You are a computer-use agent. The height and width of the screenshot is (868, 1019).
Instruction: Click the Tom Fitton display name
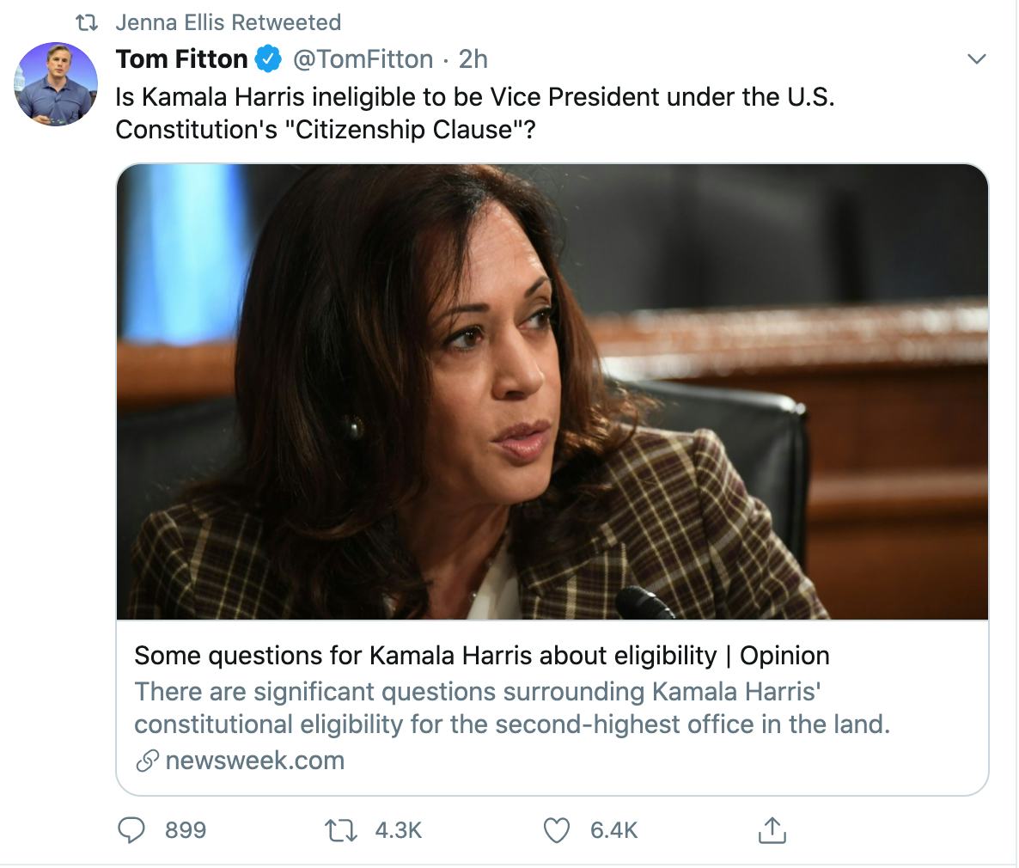[x=181, y=59]
